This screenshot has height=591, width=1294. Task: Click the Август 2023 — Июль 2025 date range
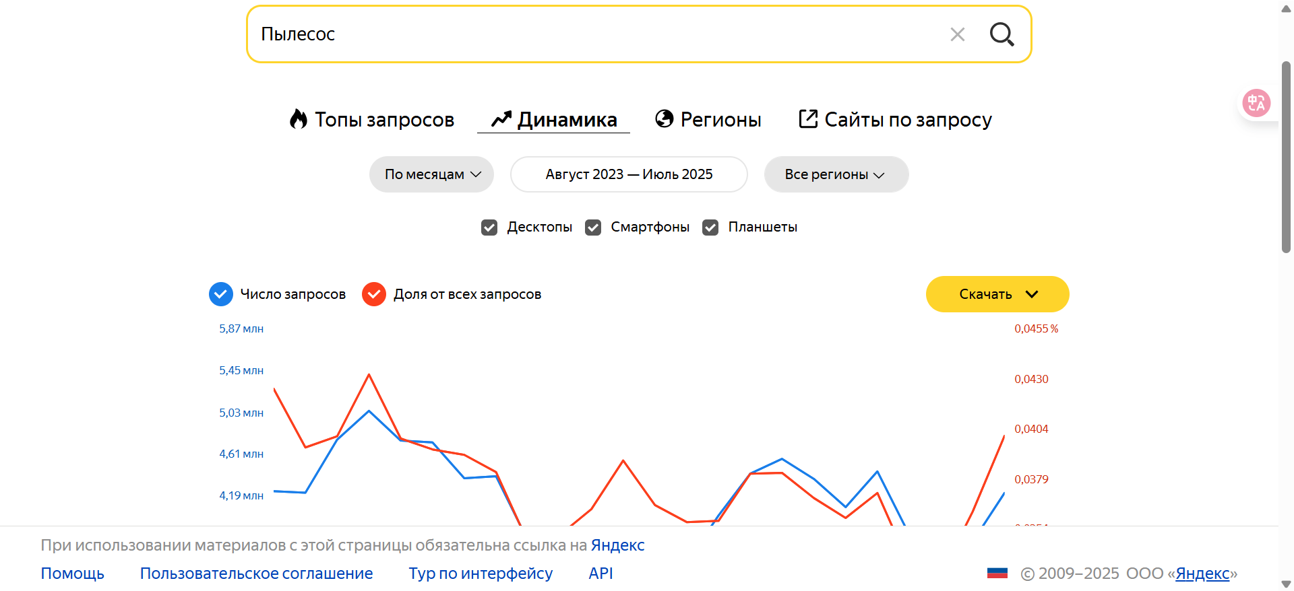[x=629, y=174]
